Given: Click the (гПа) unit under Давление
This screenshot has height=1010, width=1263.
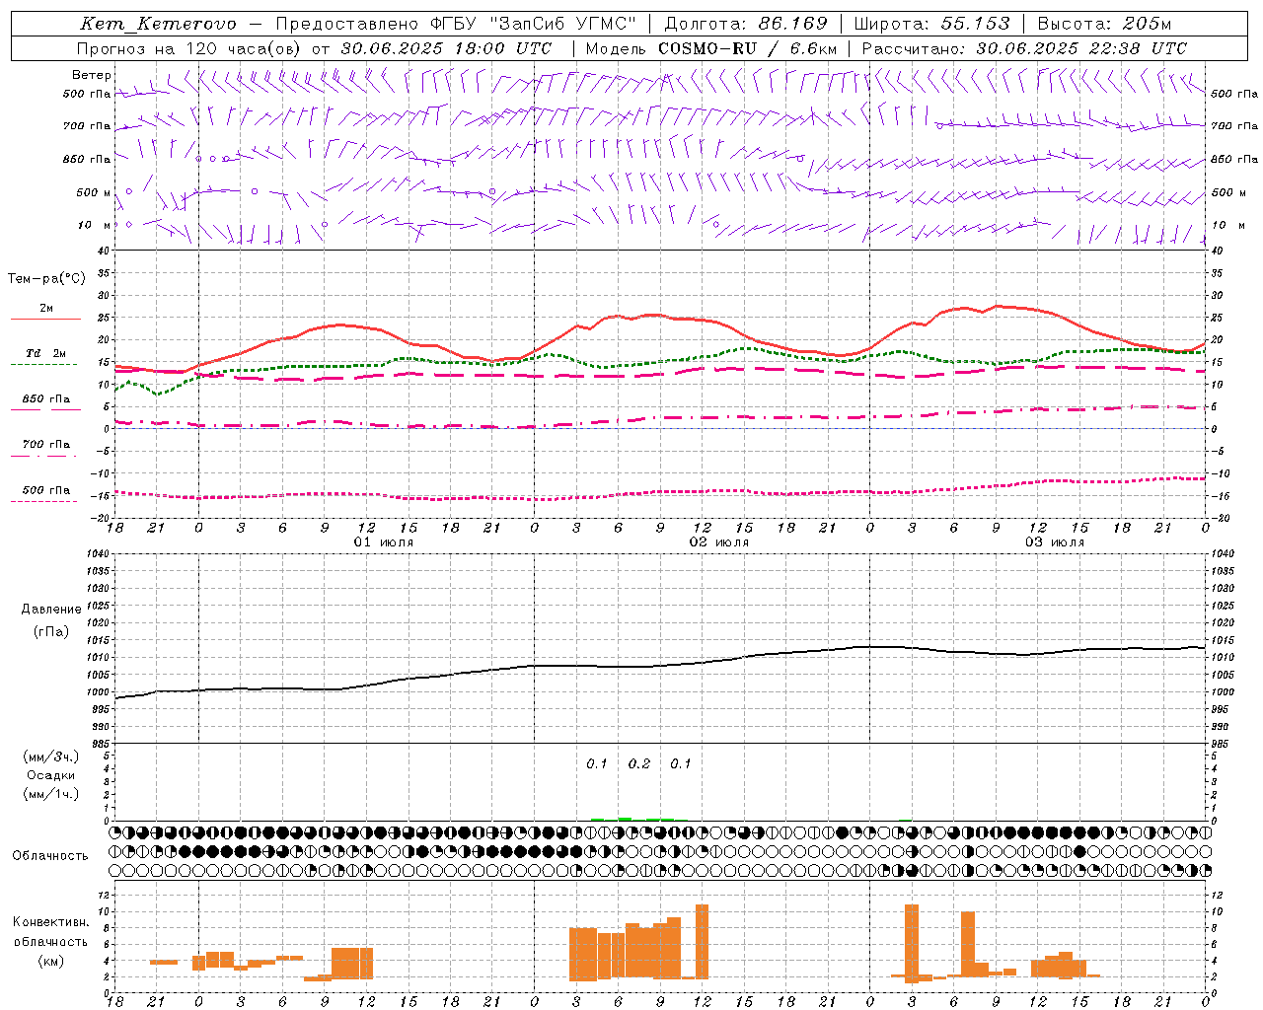Looking at the screenshot, I should pyautogui.click(x=51, y=632).
